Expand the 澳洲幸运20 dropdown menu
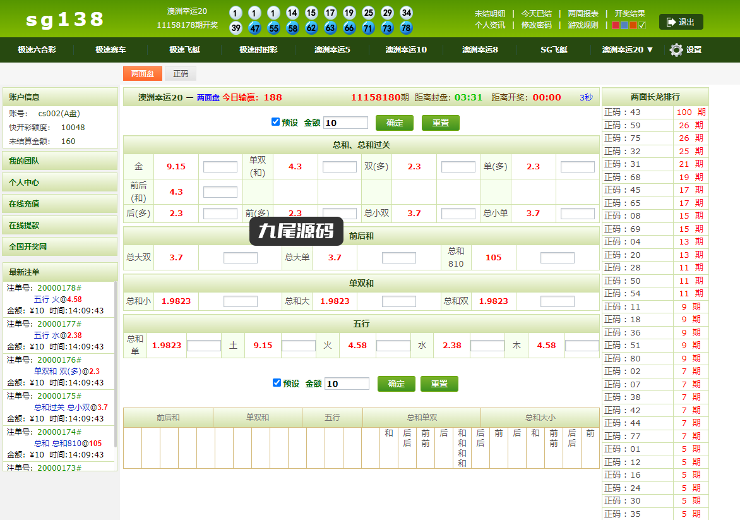Screen dimensions: 740x520 coord(627,49)
